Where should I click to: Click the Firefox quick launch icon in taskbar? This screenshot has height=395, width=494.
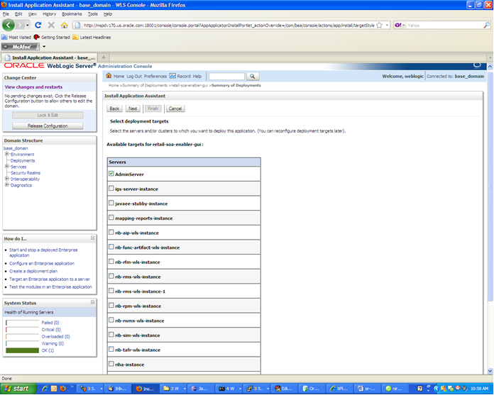point(62,389)
